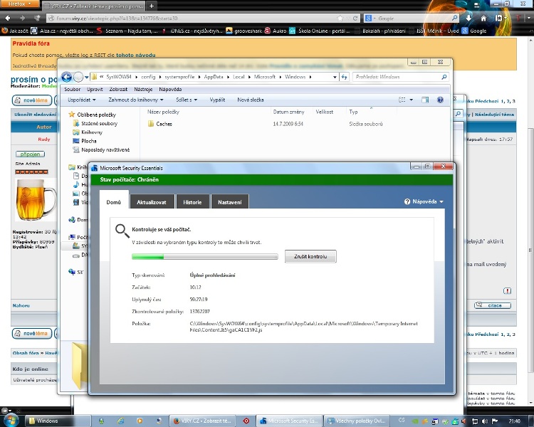This screenshot has width=534, height=427.
Task: Open the Nastavení tab
Action: tap(230, 202)
